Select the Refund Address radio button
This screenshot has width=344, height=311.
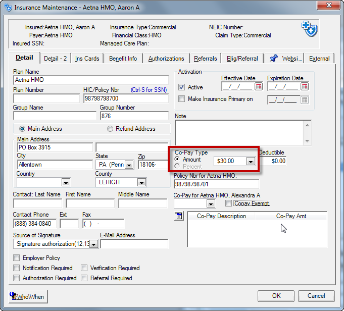click(x=110, y=129)
